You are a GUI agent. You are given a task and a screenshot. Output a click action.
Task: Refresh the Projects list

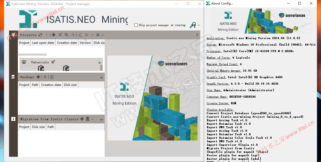click(40, 35)
